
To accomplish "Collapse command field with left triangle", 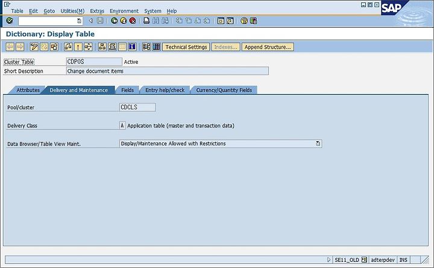I will point(90,20).
